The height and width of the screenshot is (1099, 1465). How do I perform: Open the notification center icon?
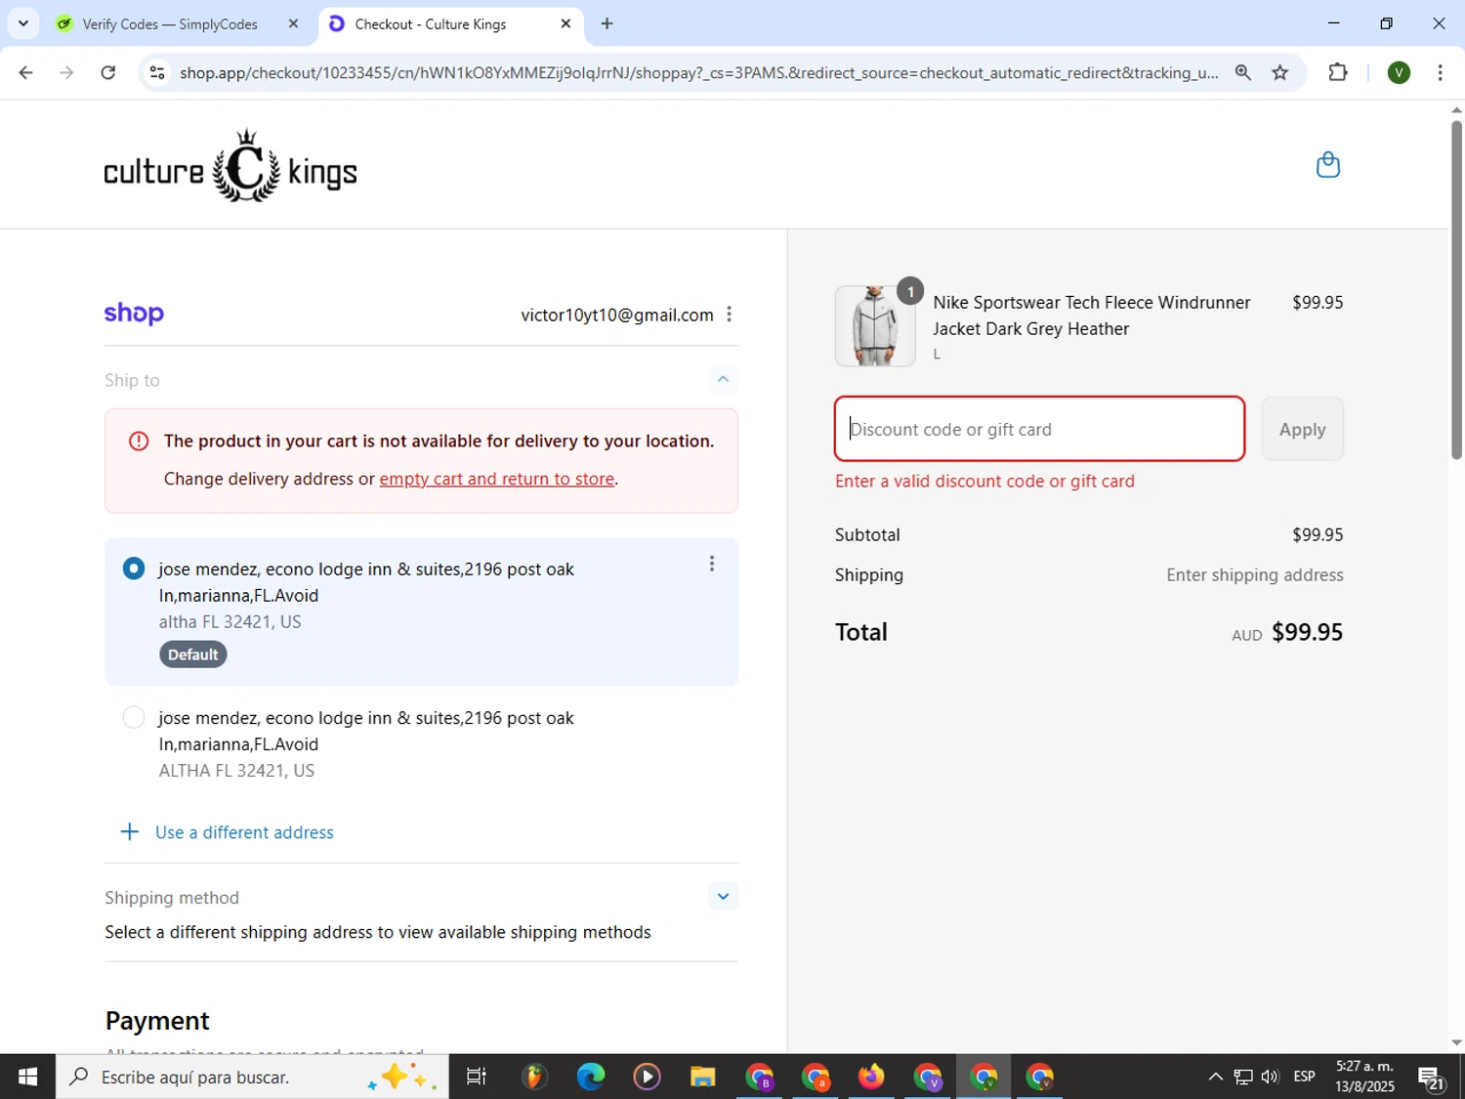[1432, 1078]
